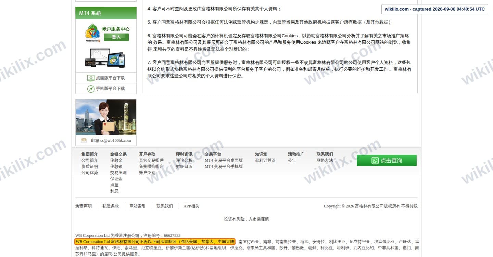Click the customer service woman photo
The width and height of the screenshot is (493, 257).
click(x=106, y=117)
